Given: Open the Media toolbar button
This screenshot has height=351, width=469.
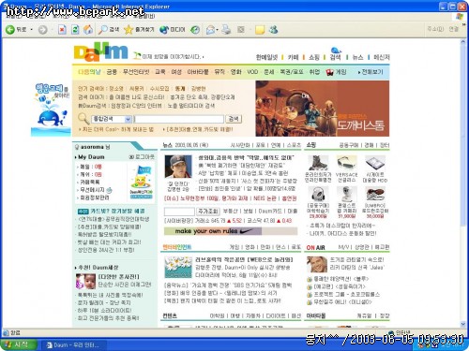Looking at the screenshot, I should [x=173, y=30].
